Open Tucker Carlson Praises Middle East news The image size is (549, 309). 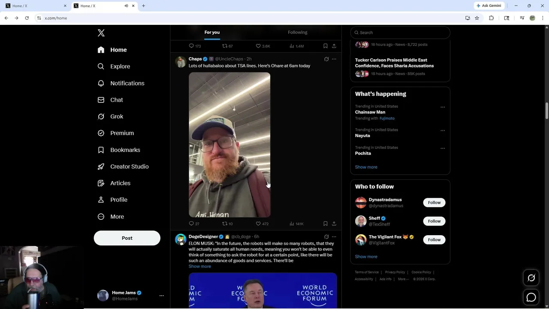(x=394, y=63)
